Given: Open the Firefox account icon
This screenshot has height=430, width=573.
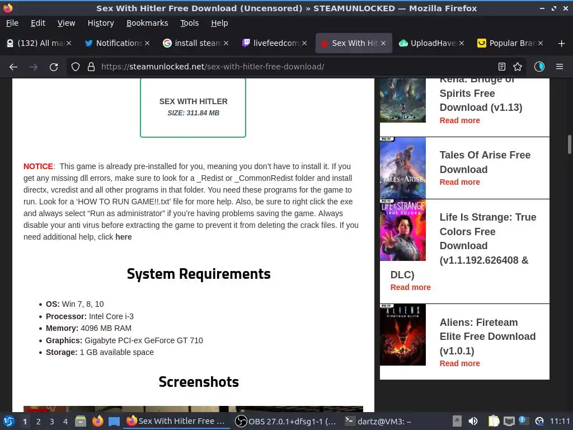Looking at the screenshot, I should tap(539, 67).
